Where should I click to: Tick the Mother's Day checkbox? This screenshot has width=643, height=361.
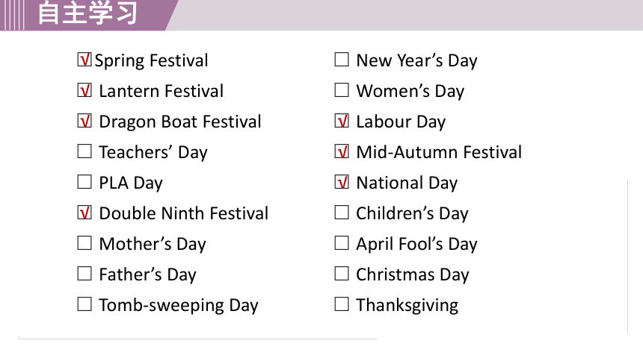tap(84, 242)
